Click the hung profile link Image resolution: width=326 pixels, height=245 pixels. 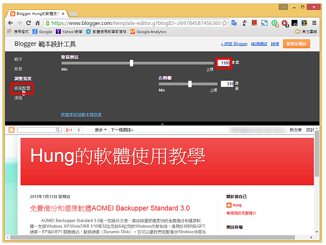pos(237,205)
